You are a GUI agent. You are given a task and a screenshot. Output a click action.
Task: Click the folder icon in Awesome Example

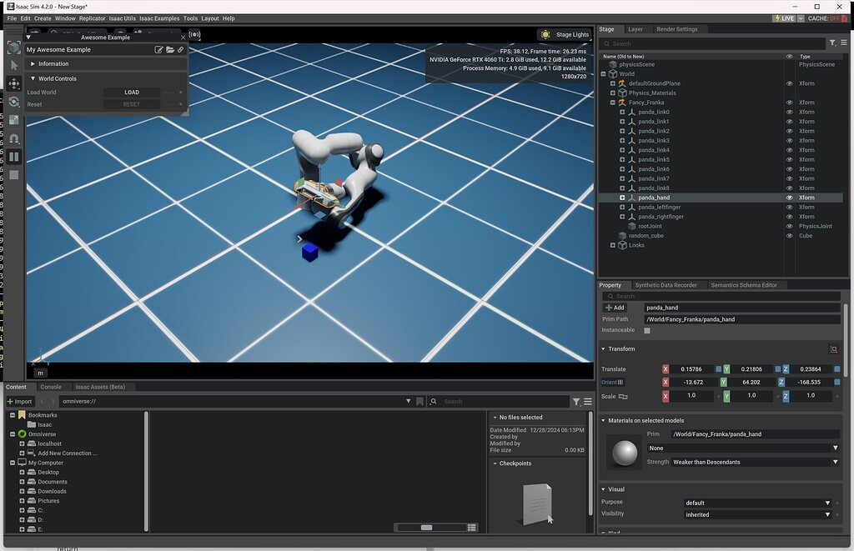coord(170,50)
